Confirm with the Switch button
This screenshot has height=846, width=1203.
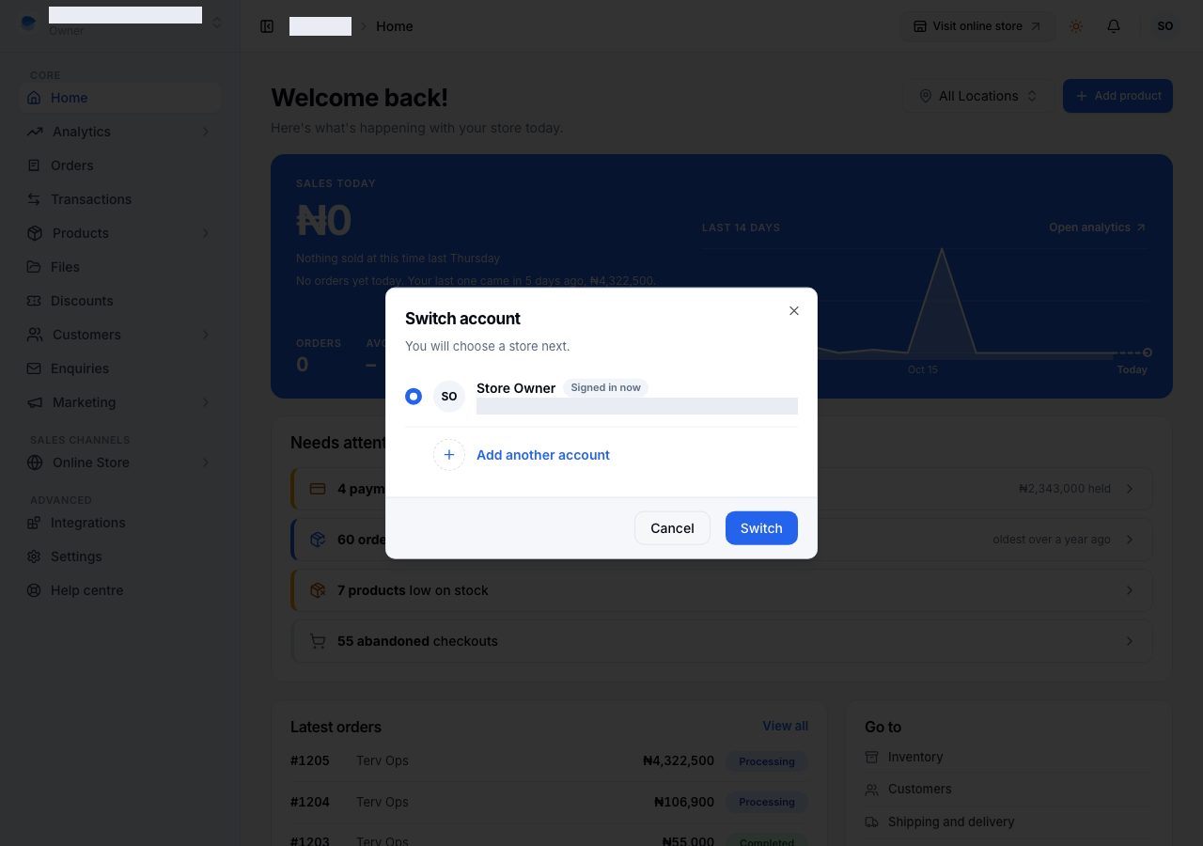point(761,528)
